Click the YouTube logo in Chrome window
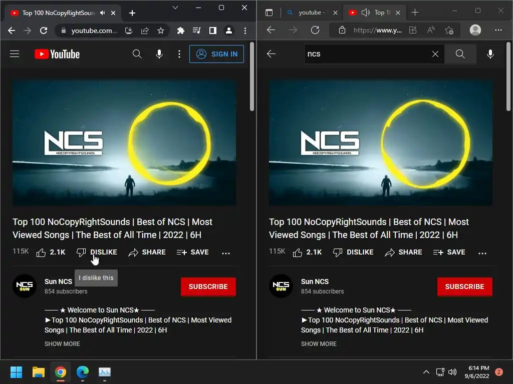Viewport: 513px width, 384px height. coord(57,54)
